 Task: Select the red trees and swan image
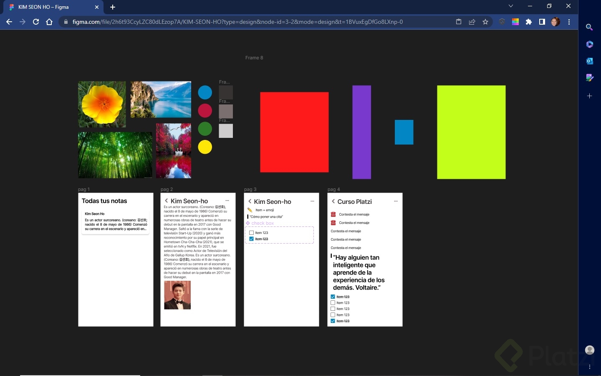pos(174,151)
